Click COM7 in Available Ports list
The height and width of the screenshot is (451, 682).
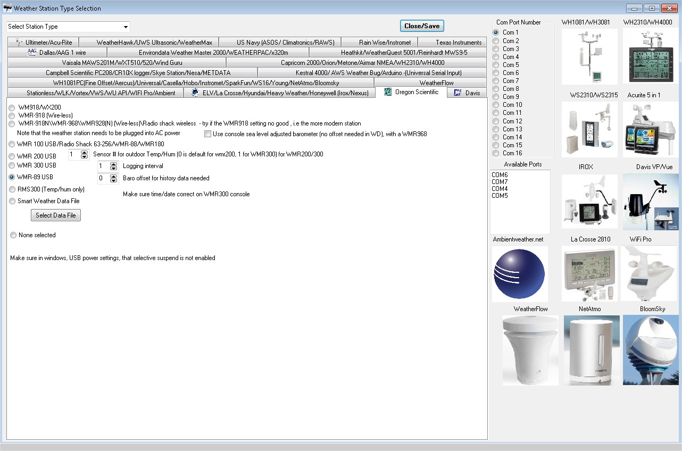pyautogui.click(x=500, y=182)
